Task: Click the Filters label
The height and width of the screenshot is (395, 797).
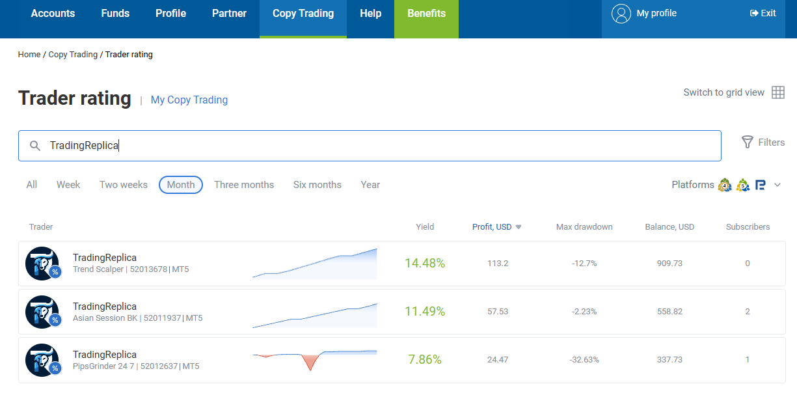Action: point(772,142)
